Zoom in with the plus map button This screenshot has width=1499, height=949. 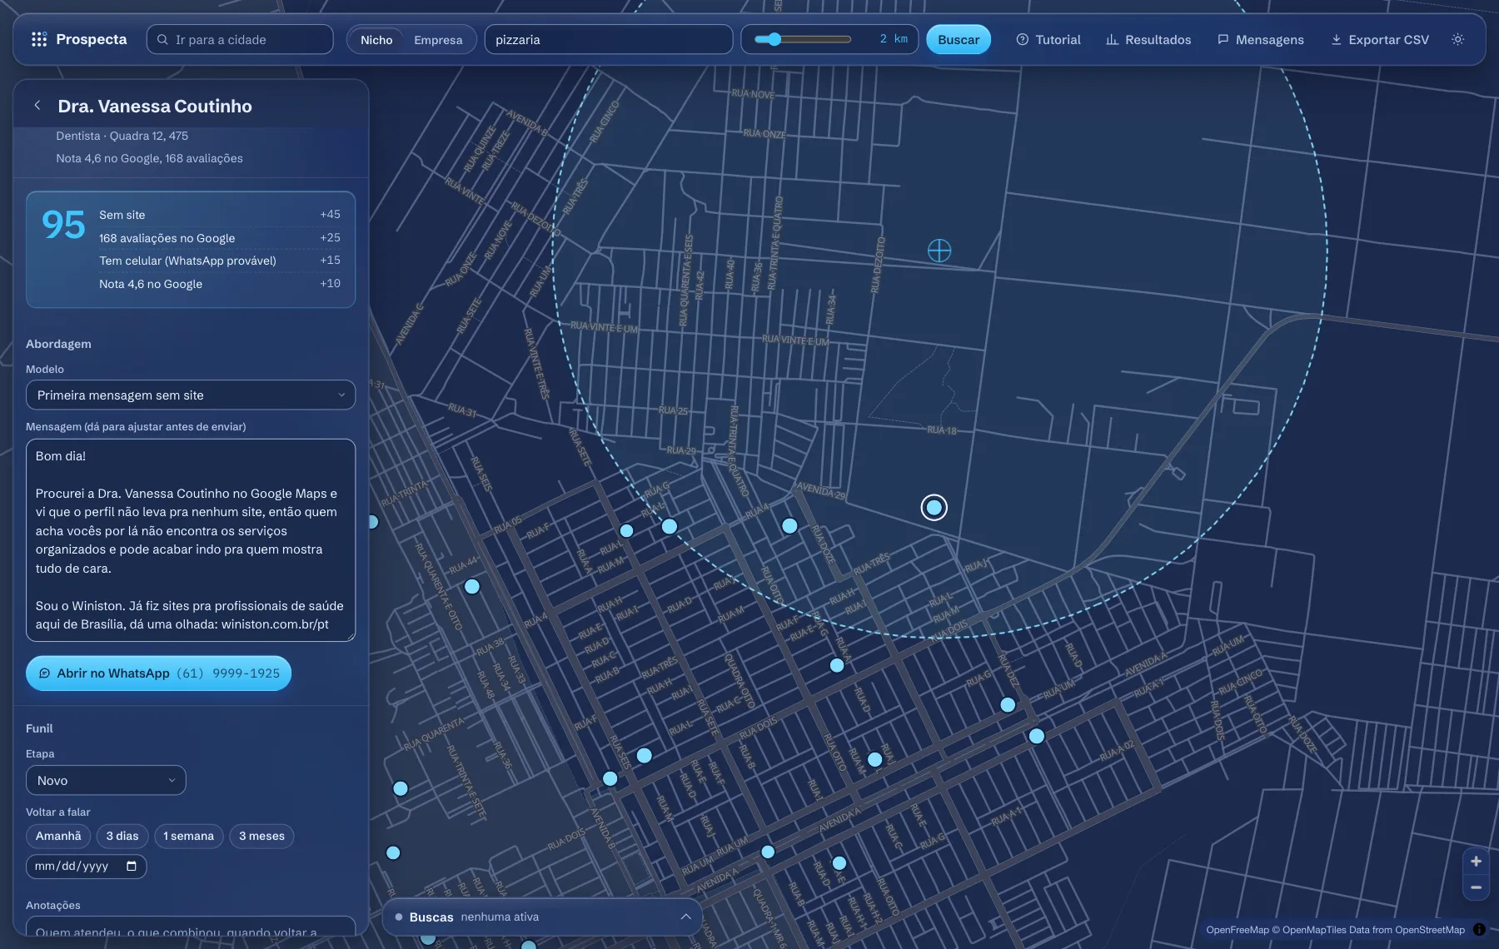pos(1476,861)
